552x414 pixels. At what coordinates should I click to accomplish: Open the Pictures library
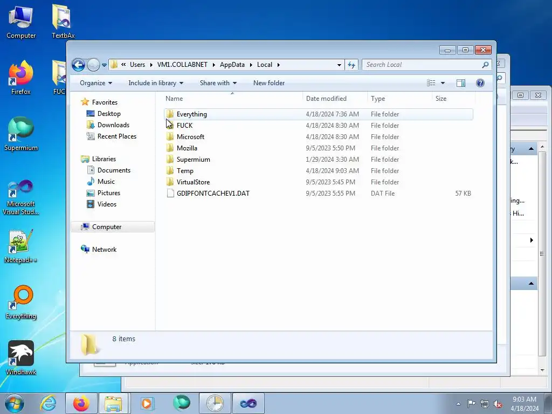[109, 193]
